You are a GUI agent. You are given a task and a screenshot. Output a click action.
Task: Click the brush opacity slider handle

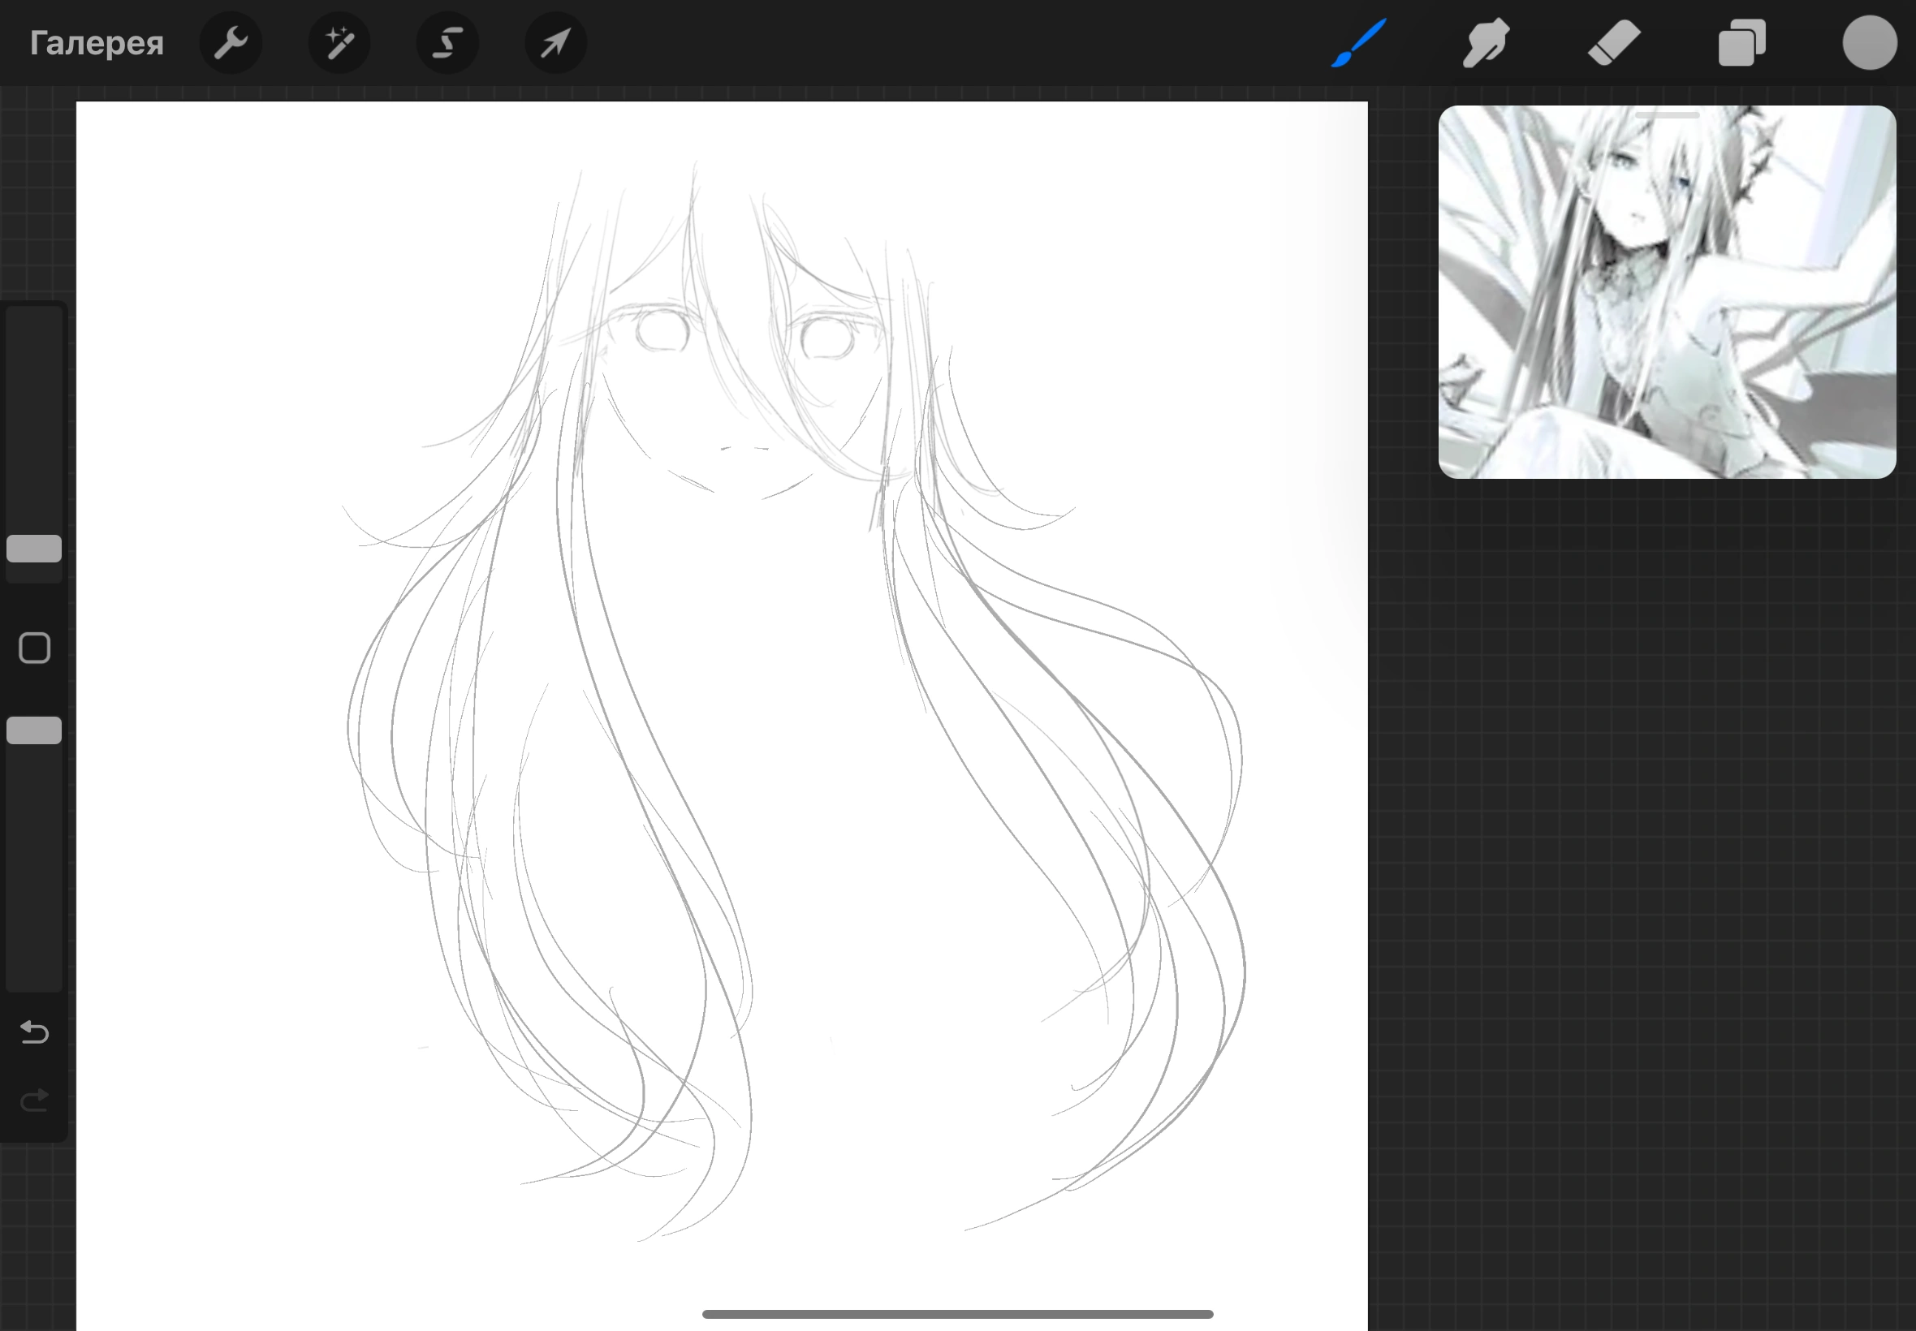[x=34, y=730]
